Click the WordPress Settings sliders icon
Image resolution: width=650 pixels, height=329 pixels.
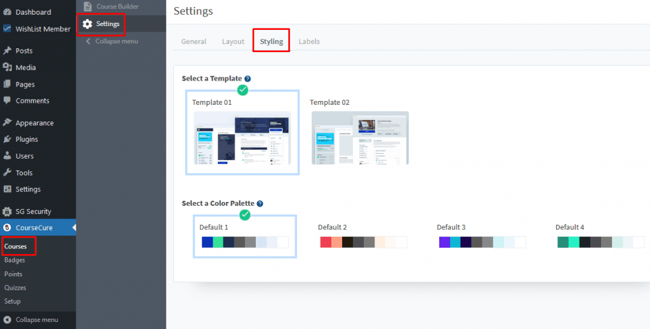[x=7, y=189]
